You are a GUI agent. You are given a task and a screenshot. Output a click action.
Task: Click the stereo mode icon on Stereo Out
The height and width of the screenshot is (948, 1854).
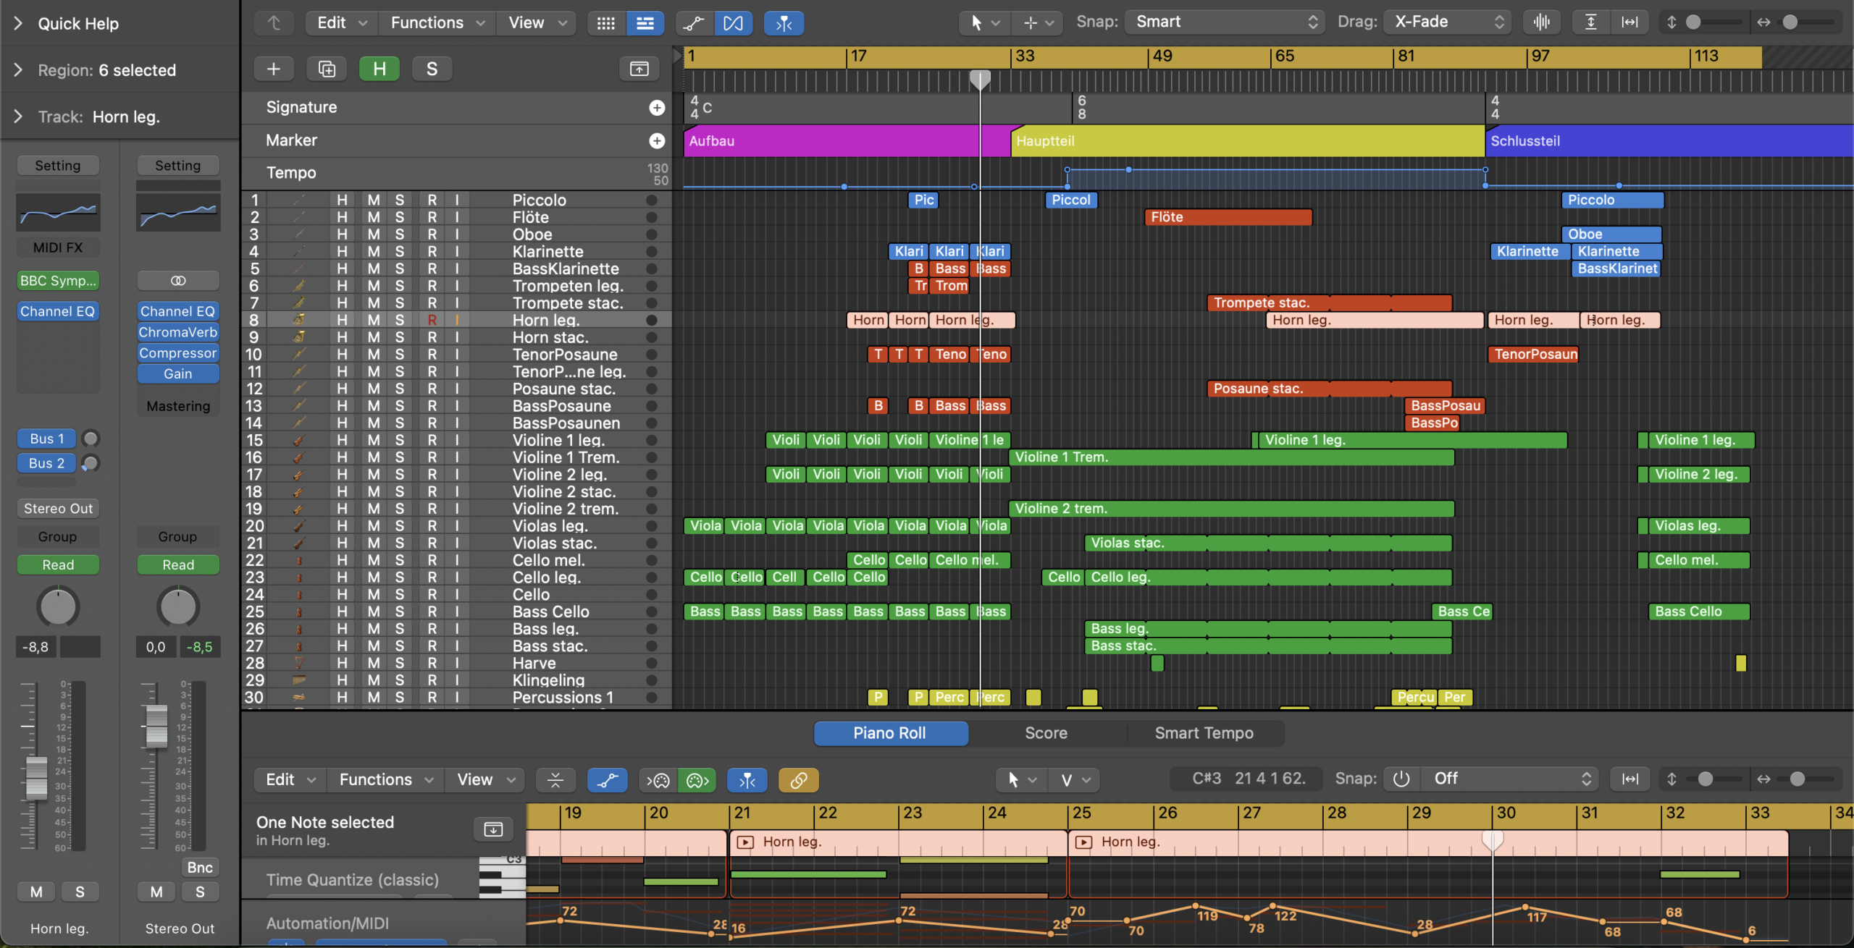tap(177, 280)
